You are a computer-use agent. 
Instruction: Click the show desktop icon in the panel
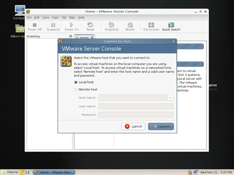point(27,172)
